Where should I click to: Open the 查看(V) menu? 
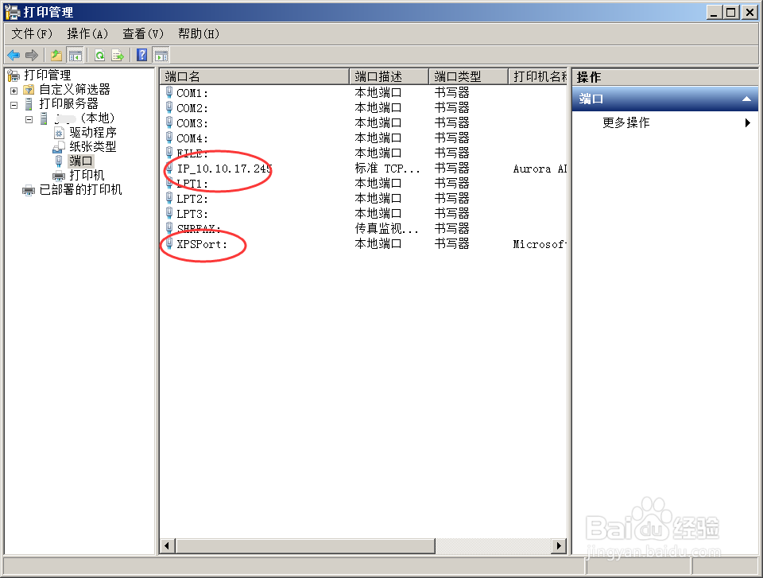(142, 33)
